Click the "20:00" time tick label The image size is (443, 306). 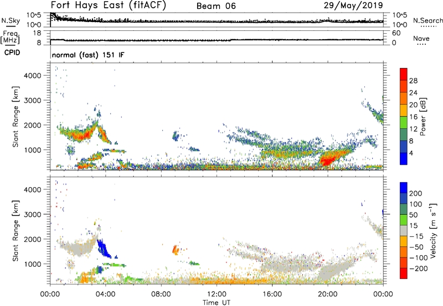[327, 294]
